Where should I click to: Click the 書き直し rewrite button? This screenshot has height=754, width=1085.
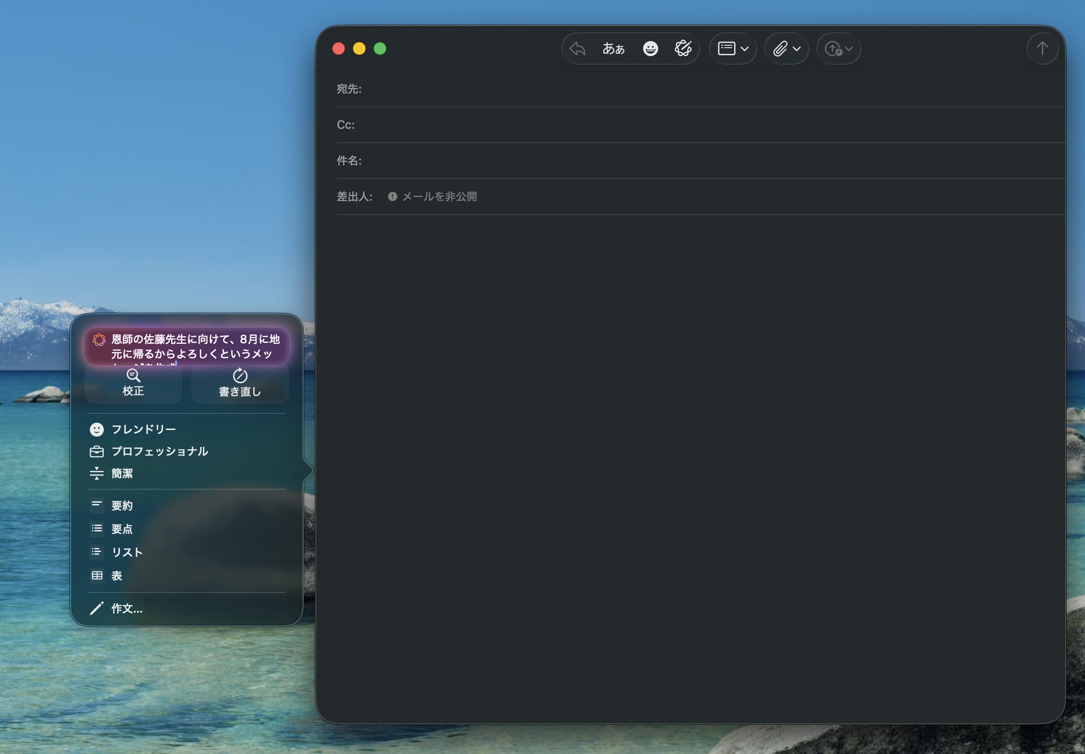coord(240,383)
